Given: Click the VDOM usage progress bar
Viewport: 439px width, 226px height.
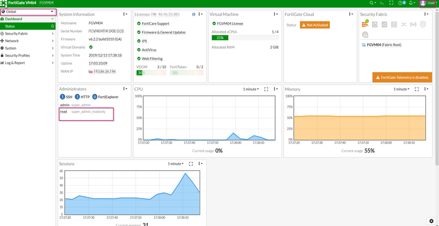Looking at the screenshot, I should tap(151, 73).
